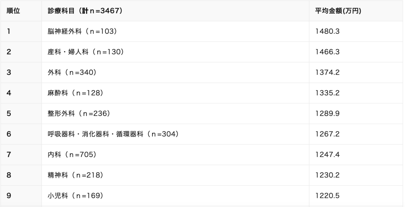
Task: Click the 順位 column header
Action: [13, 11]
